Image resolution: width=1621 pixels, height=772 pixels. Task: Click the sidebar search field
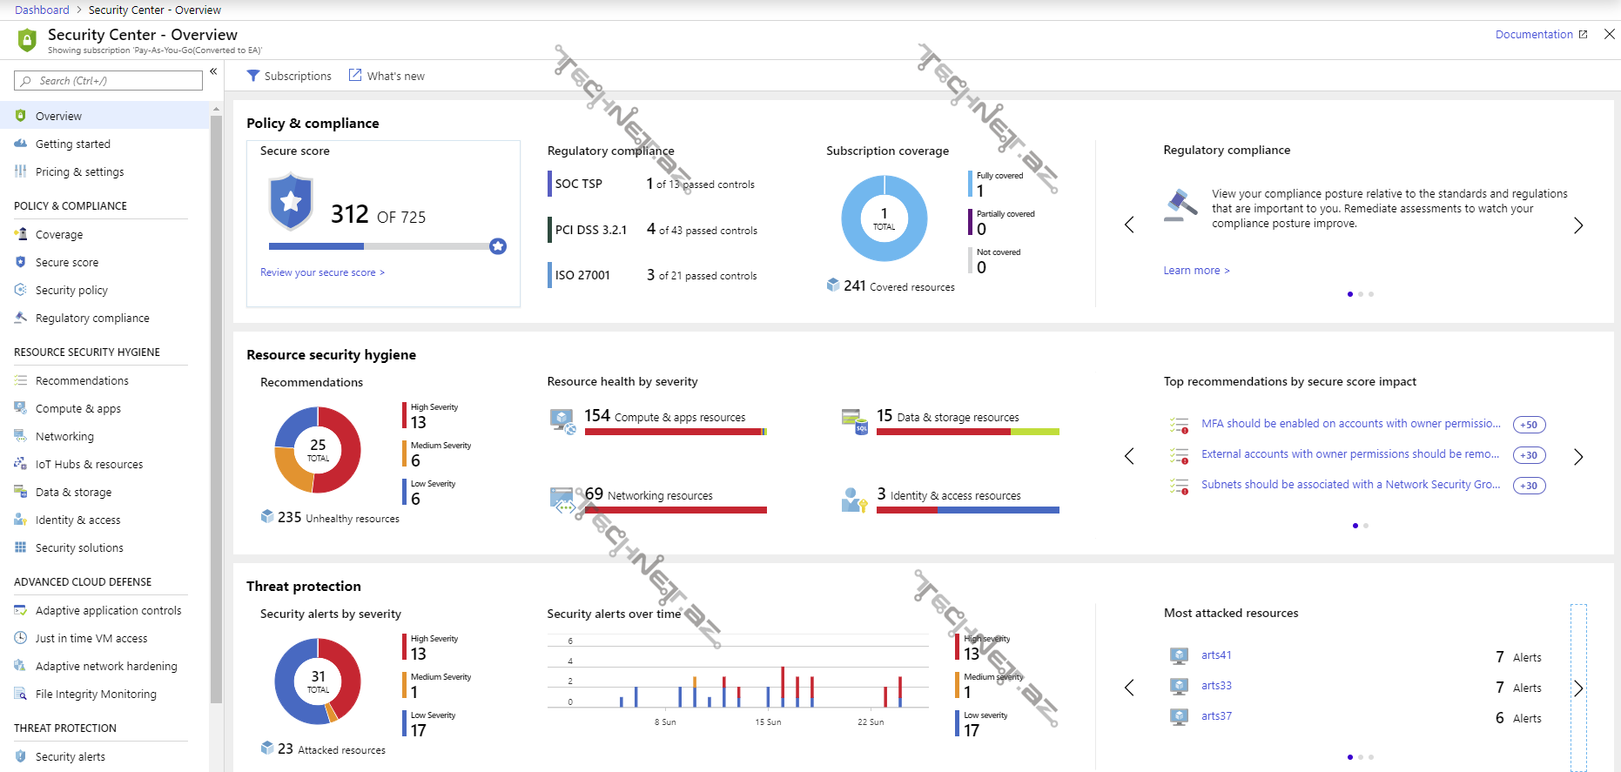coord(109,81)
